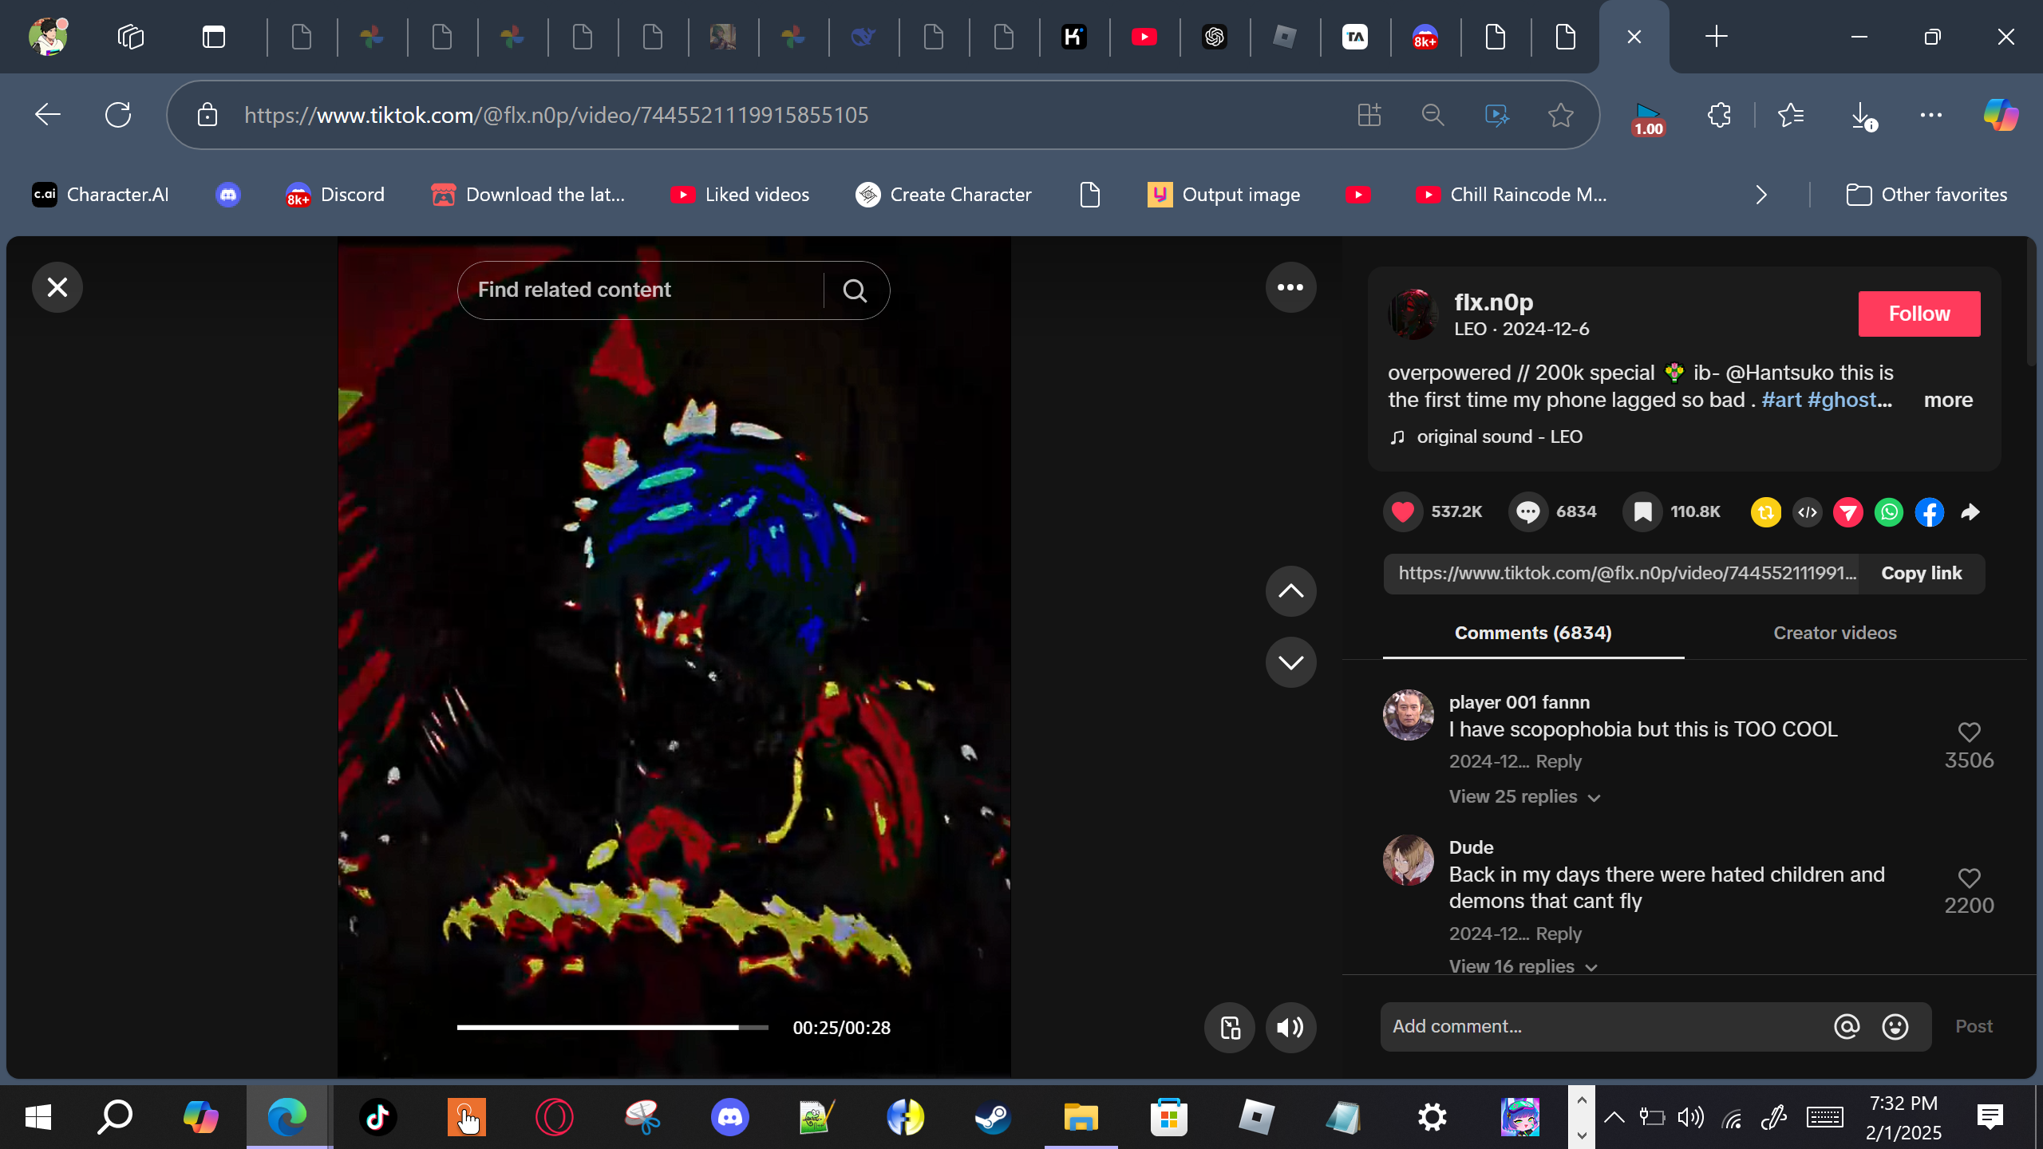Like the video with heart icon

click(1402, 511)
